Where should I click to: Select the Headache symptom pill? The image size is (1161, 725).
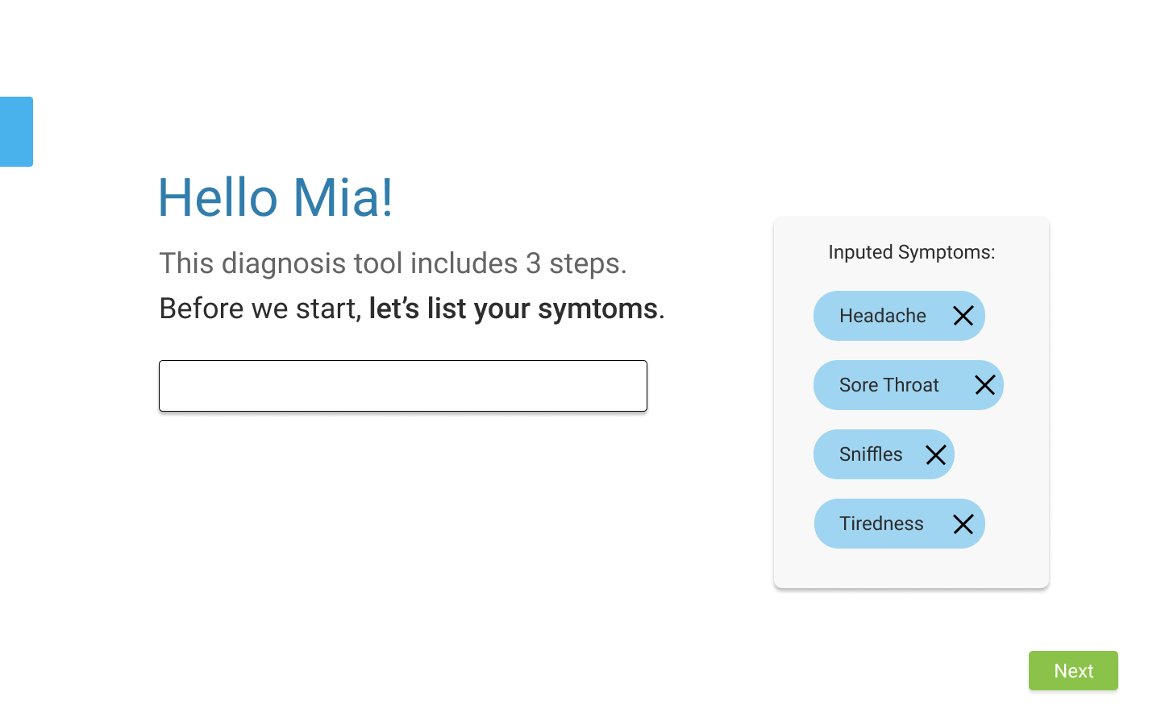(880, 316)
